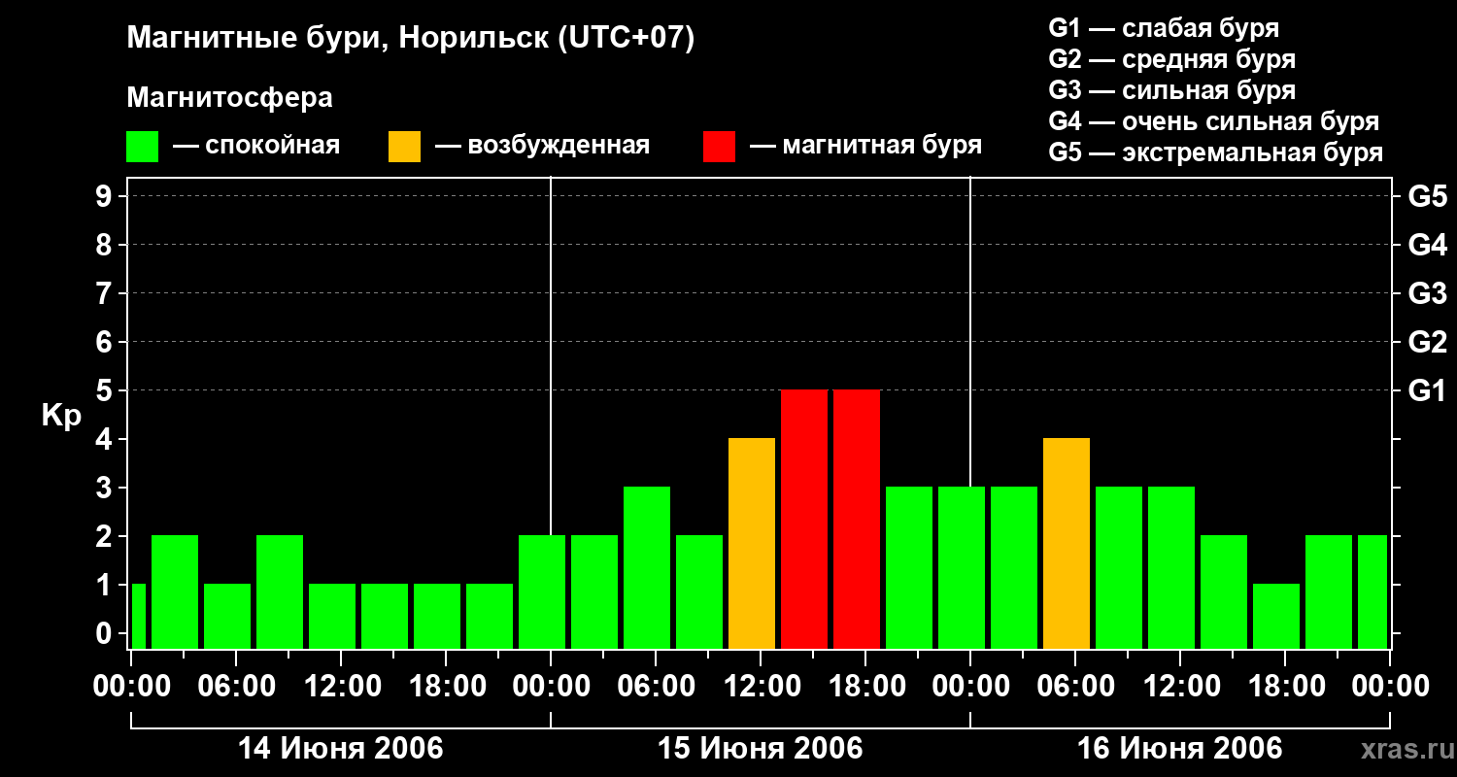Click the 12:00 time label under 15 Июня
This screenshot has height=777, width=1457.
(x=761, y=687)
